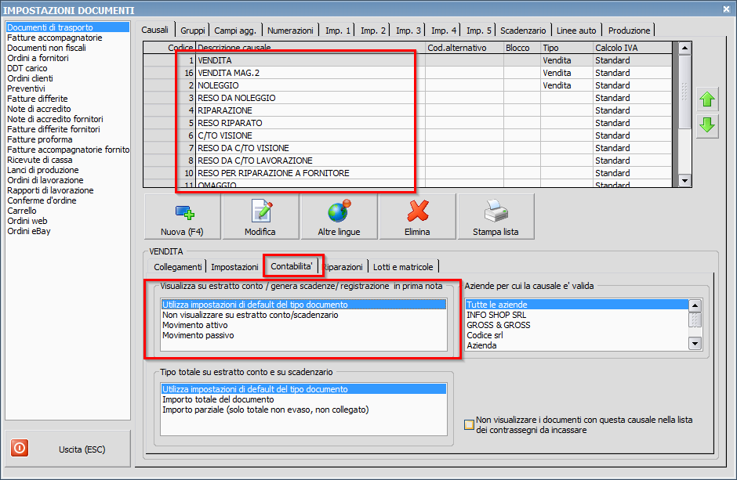Screen dimensions: 737x480
Task: Close the Impostazioni Documenti window
Action: [x=727, y=9]
